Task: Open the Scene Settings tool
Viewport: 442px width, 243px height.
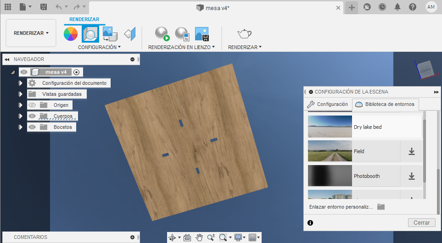Action: click(x=90, y=34)
